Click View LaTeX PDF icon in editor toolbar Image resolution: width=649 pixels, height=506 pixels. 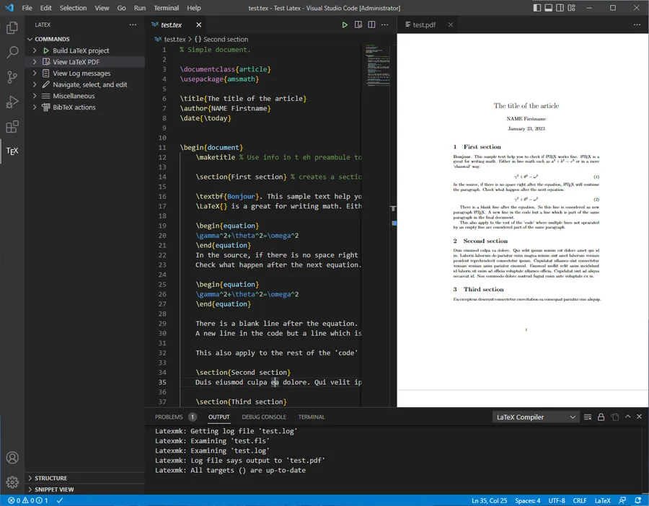[358, 25]
